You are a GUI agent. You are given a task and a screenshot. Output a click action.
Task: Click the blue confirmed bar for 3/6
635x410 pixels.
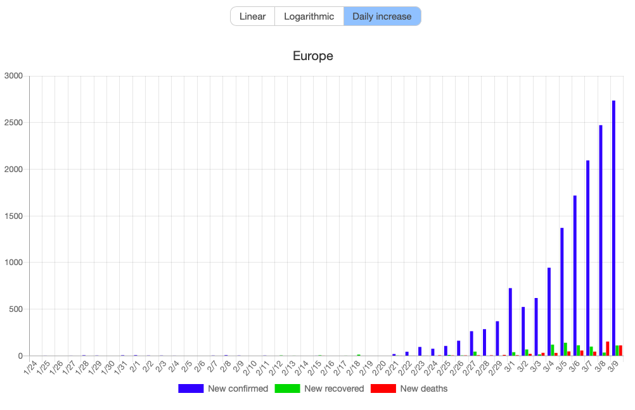(575, 276)
